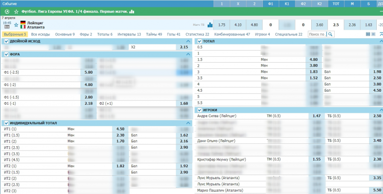
Task: Toggle the ТОТАЛ section checkbox
Action: pyautogui.click(x=200, y=42)
